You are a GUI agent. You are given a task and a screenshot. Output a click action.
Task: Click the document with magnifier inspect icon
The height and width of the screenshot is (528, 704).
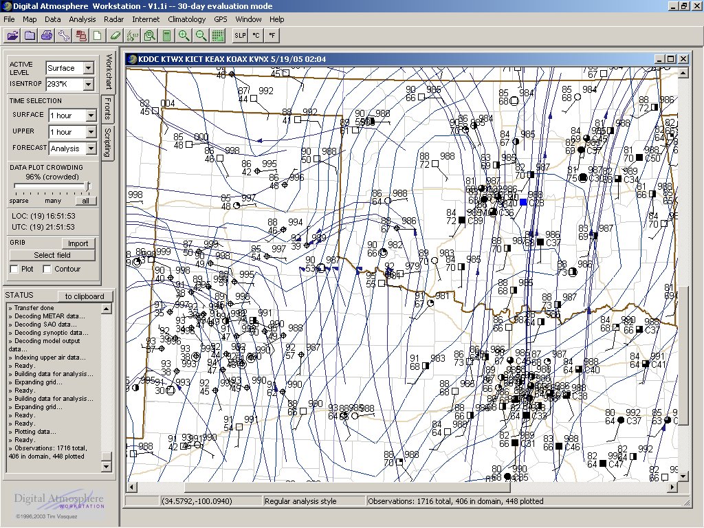click(x=149, y=36)
